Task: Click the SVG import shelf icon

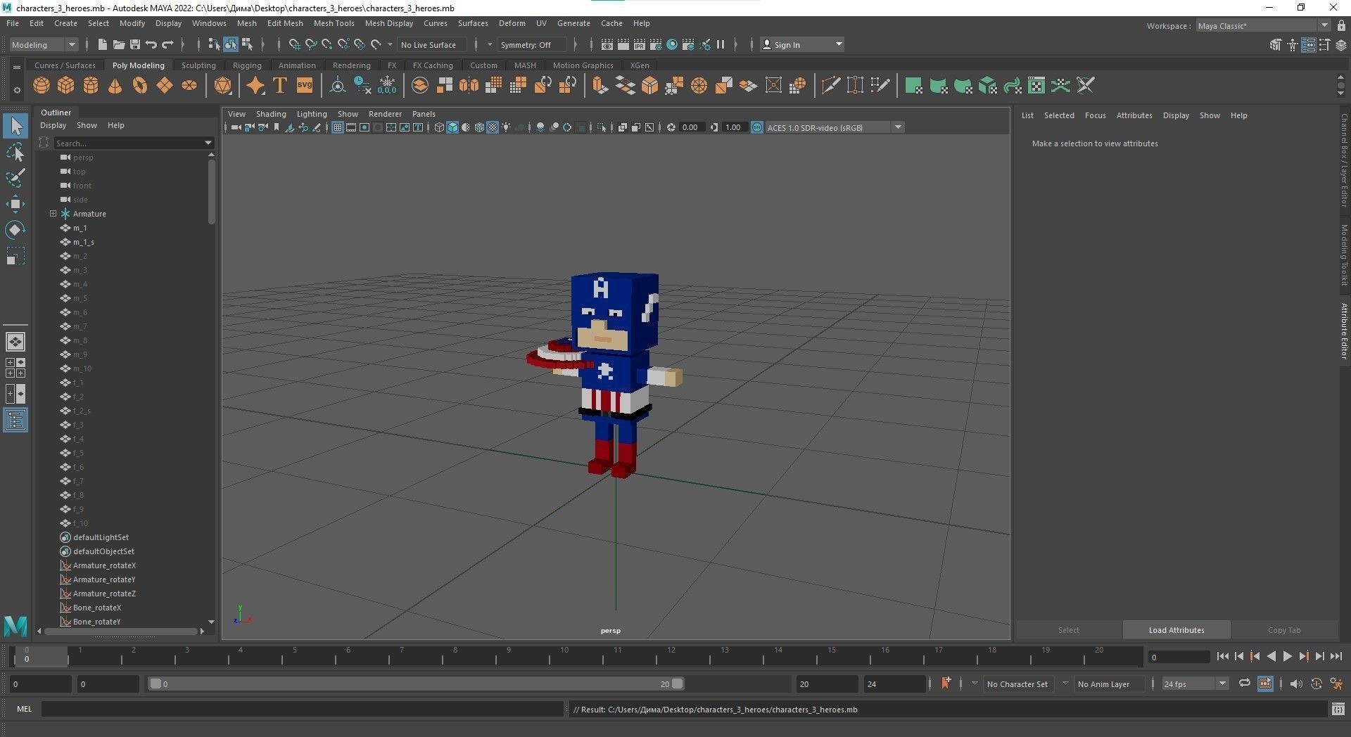Action: click(x=305, y=86)
